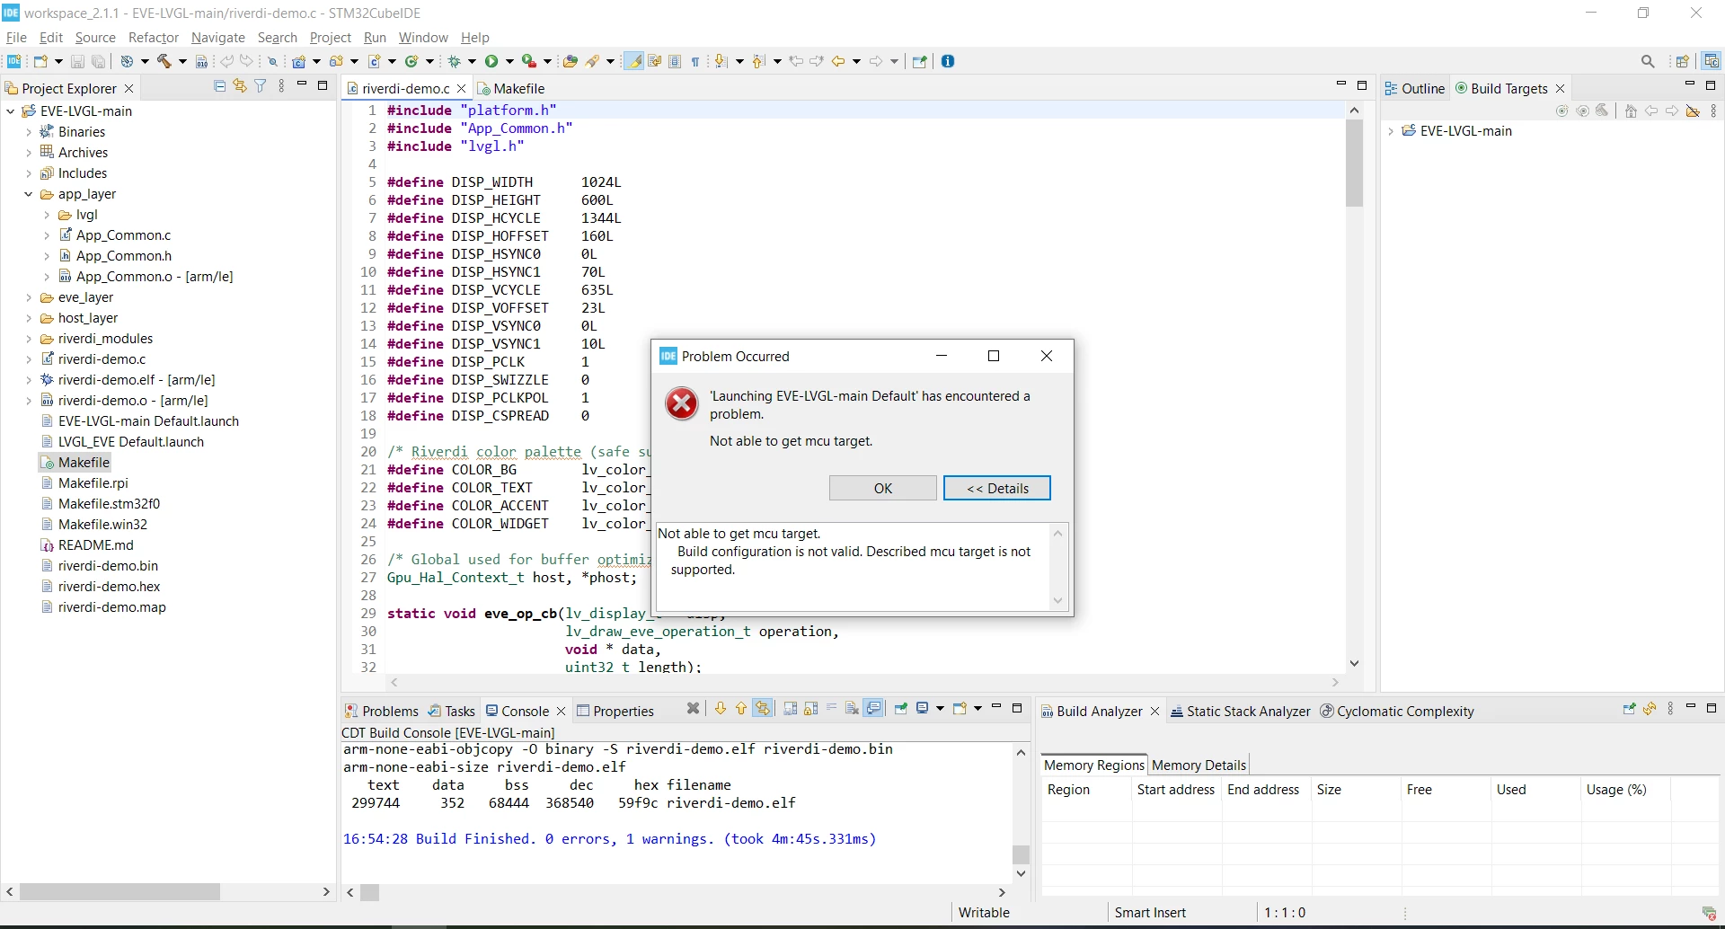Expand the eve_layer folder in tree
Viewport: 1725px width, 929px height.
[29, 297]
